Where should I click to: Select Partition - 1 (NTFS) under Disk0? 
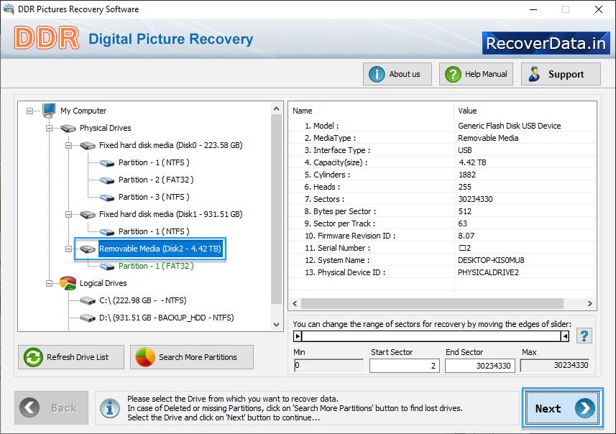click(154, 162)
